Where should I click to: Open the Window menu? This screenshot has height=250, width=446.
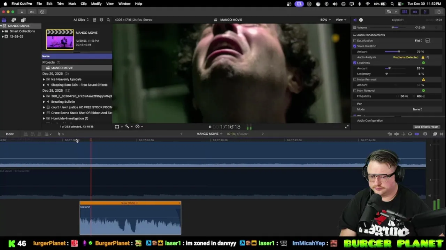(x=124, y=4)
